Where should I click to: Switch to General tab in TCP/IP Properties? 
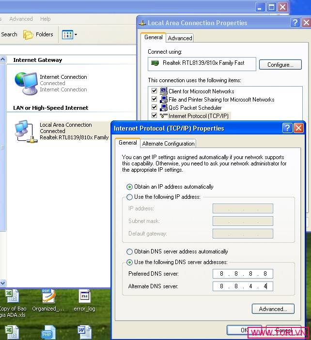(x=128, y=143)
